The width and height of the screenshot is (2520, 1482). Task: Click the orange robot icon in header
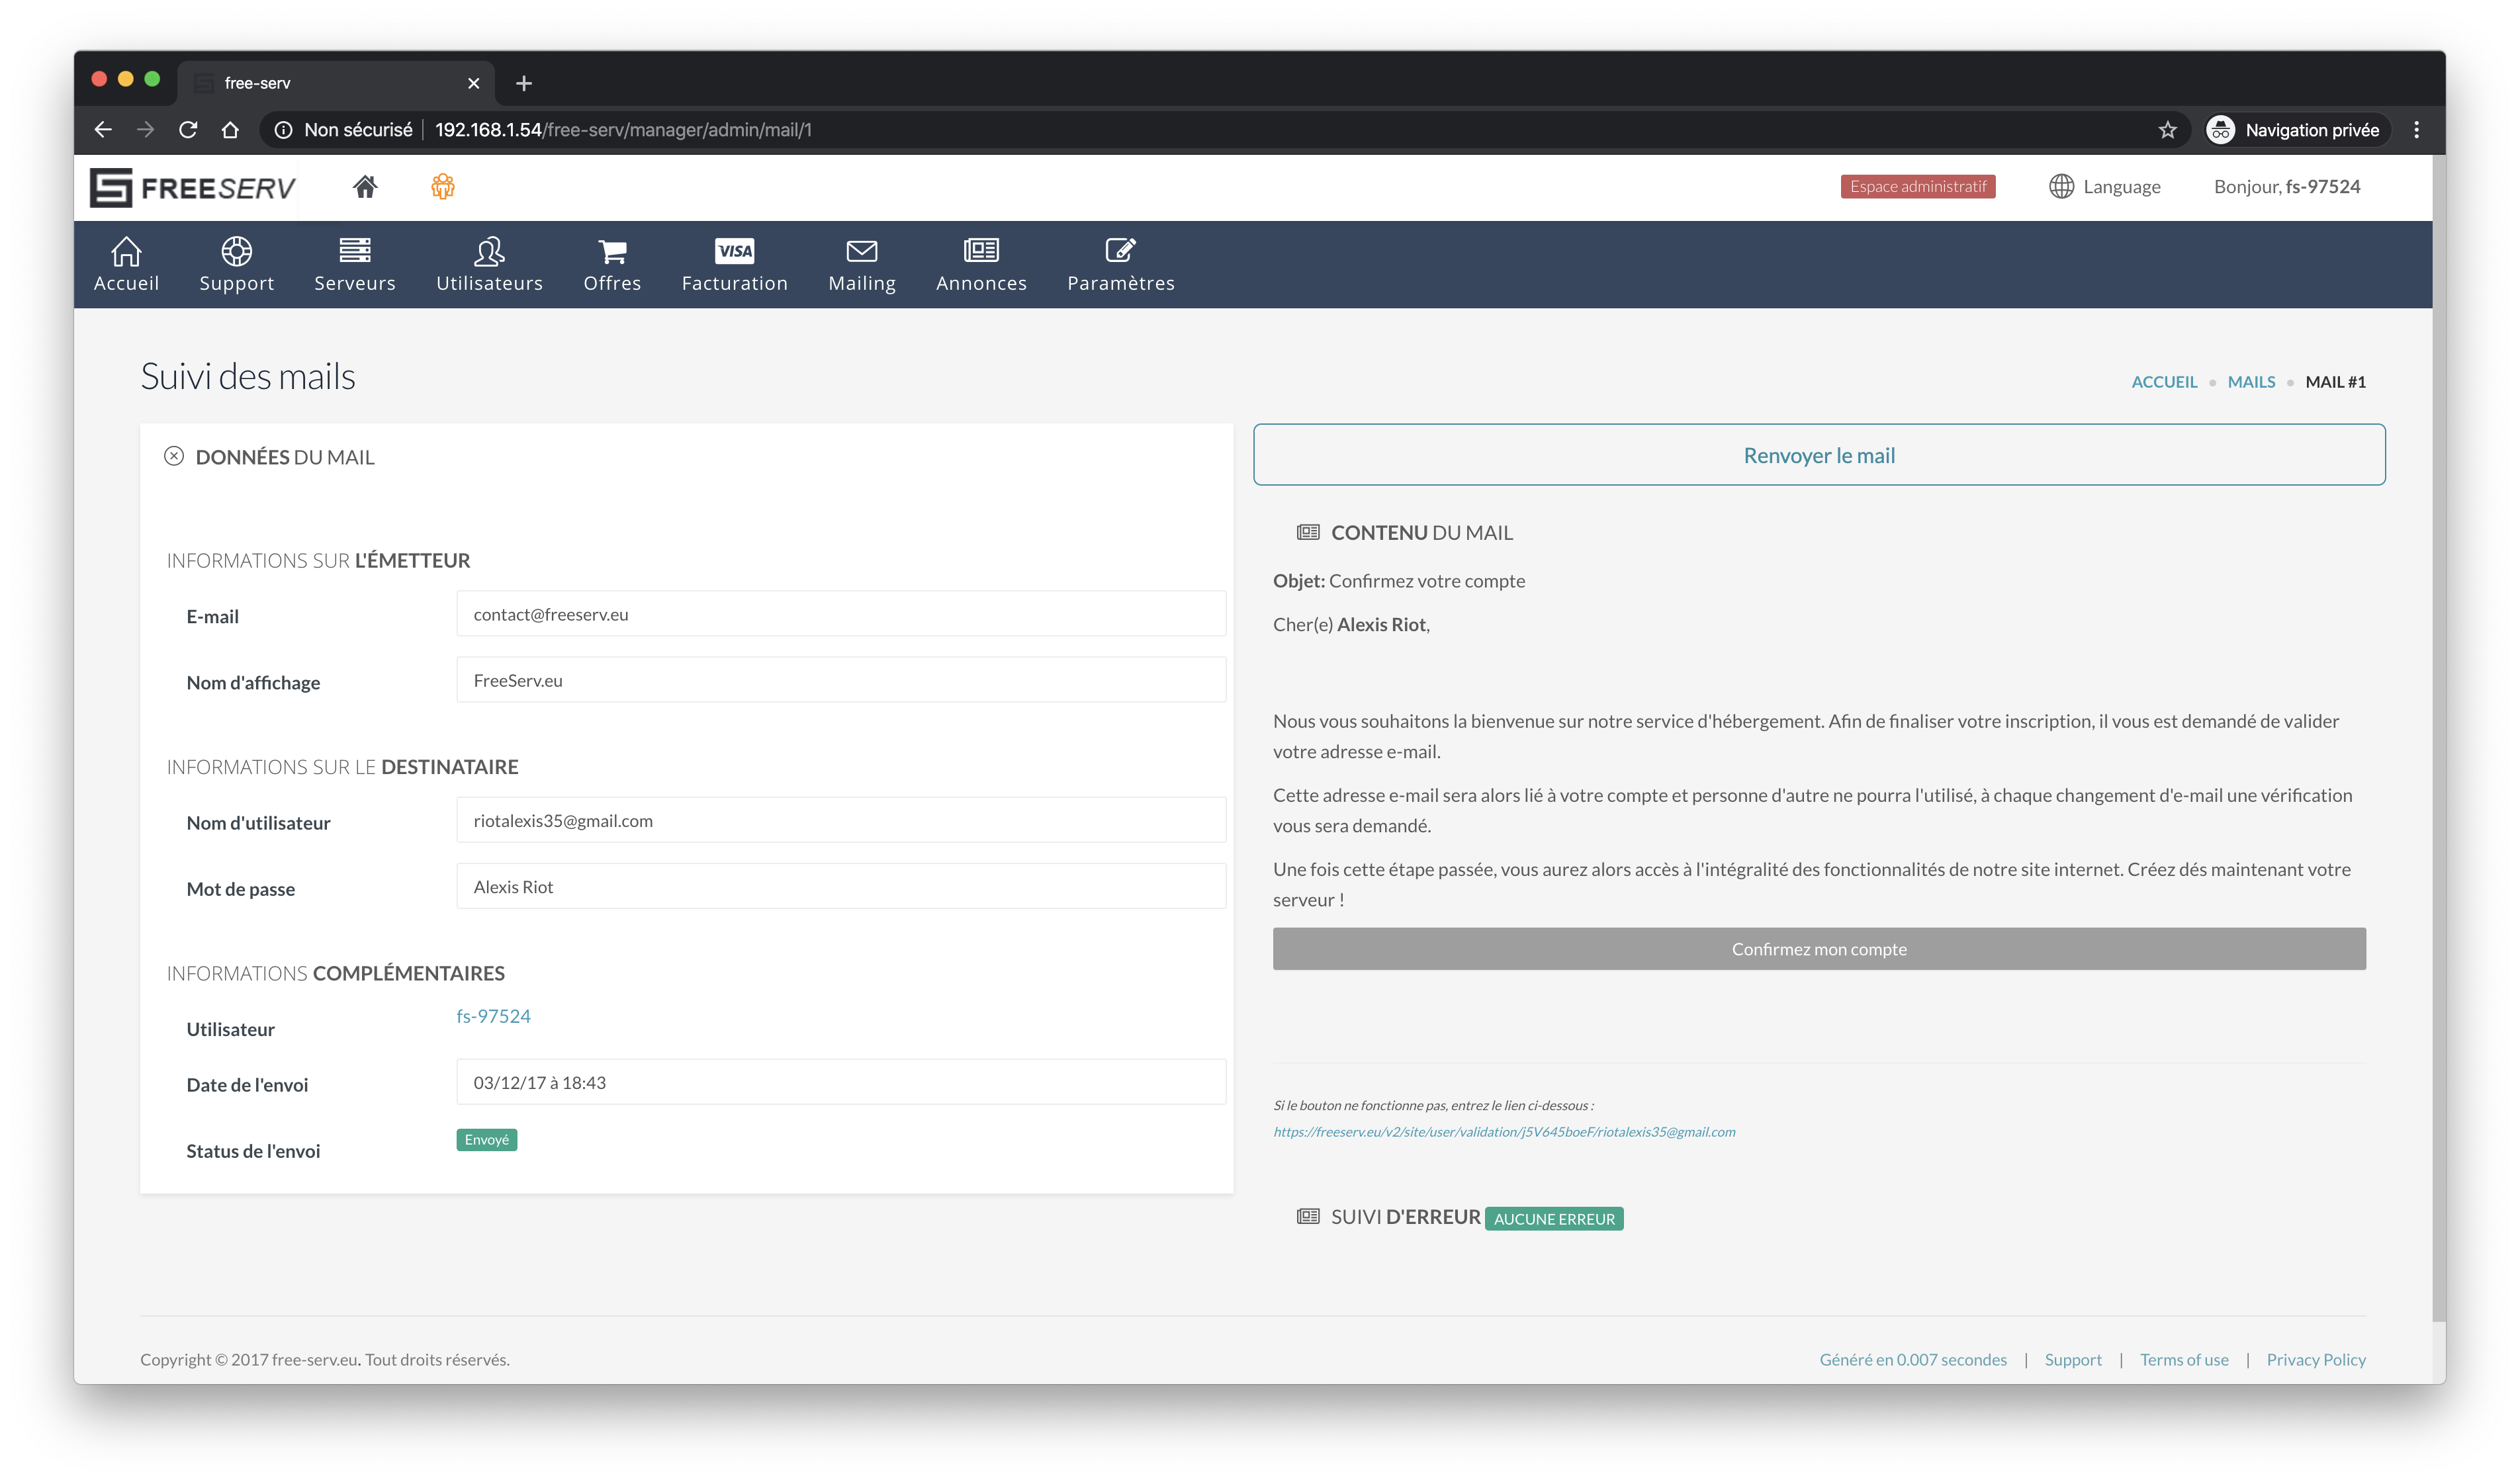(x=443, y=187)
